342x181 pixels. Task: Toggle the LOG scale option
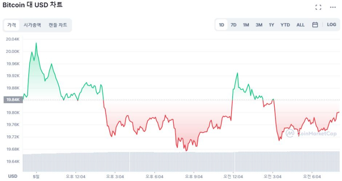coord(331,25)
